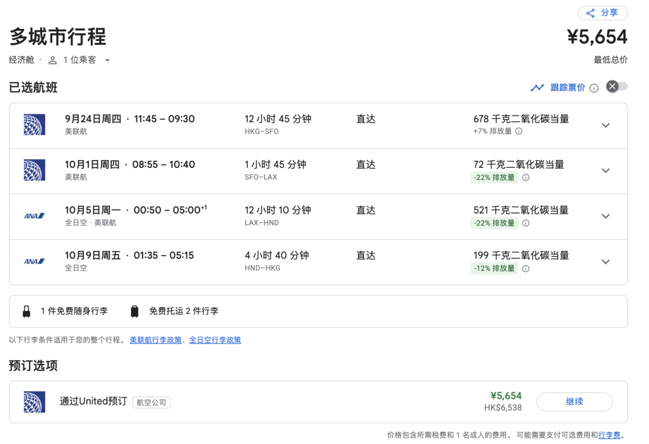Open the 行李费 link
The width and height of the screenshot is (649, 444).
click(609, 435)
